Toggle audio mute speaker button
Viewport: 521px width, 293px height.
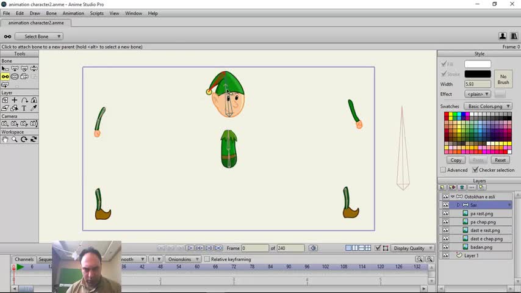pyautogui.click(x=313, y=248)
